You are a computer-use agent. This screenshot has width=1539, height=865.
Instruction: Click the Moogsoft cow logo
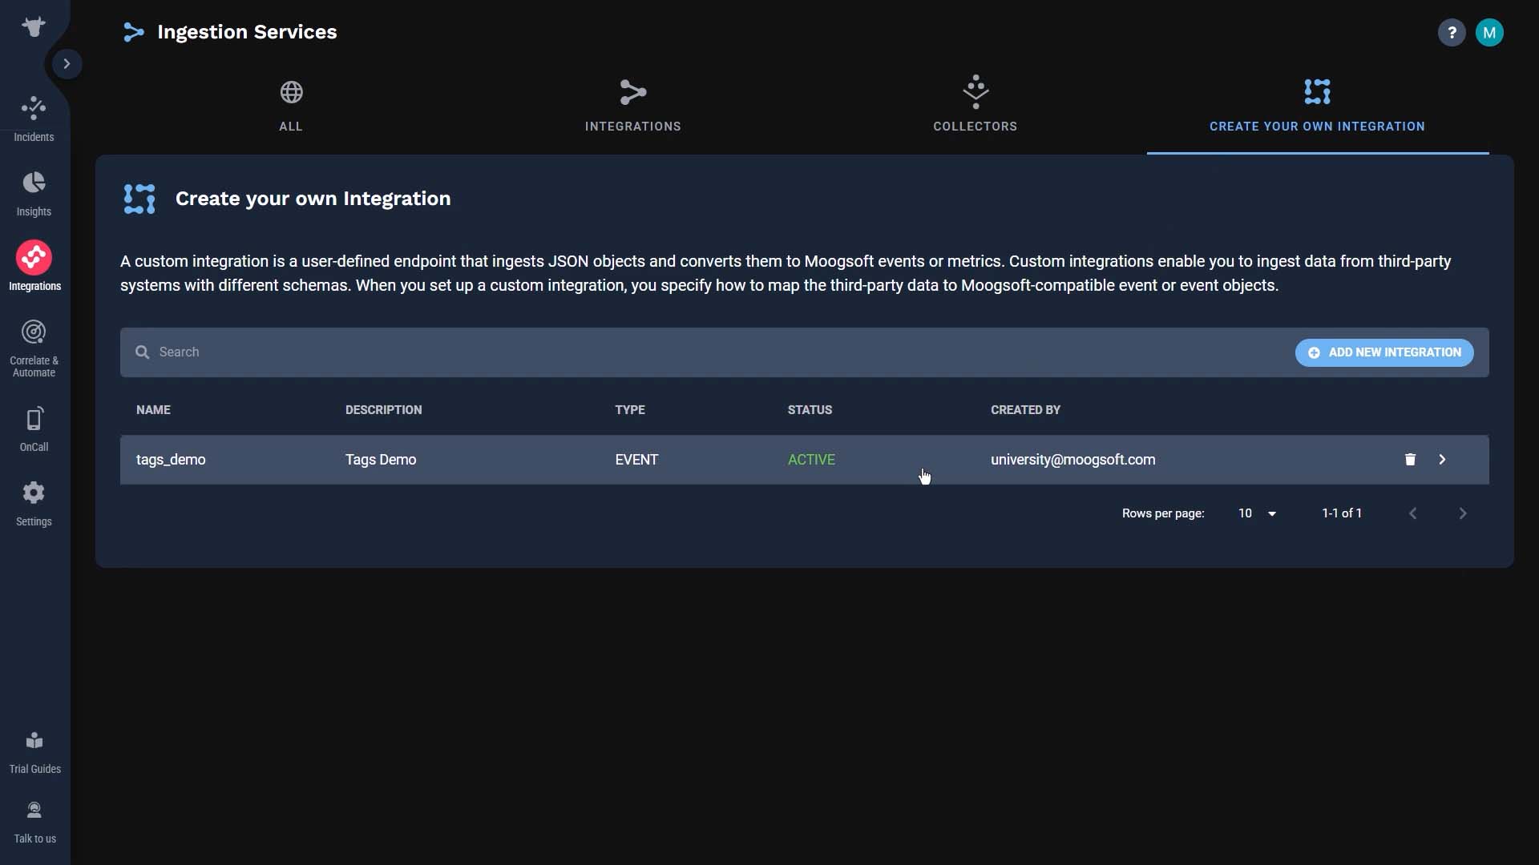click(x=34, y=27)
